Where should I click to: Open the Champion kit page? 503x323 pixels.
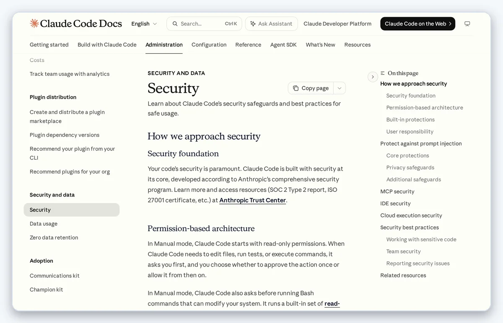[46, 289]
